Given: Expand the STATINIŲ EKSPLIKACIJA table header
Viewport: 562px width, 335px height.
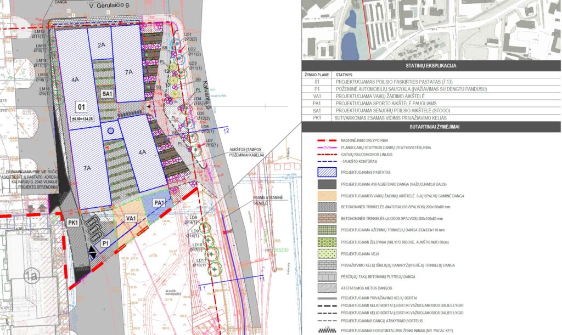Looking at the screenshot, I should [x=431, y=65].
